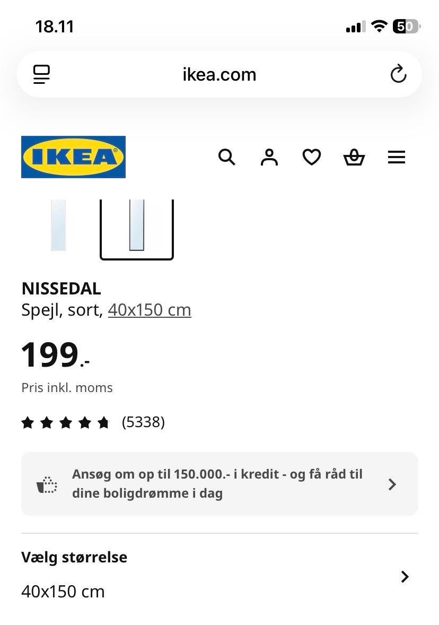Image resolution: width=439 pixels, height=625 pixels.
Task: Open the user account profile icon
Action: click(269, 157)
